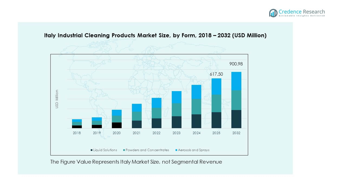Click the black bottom segment of the 2020 bar
Screen dimensions: 362x183
pyautogui.click(x=117, y=125)
